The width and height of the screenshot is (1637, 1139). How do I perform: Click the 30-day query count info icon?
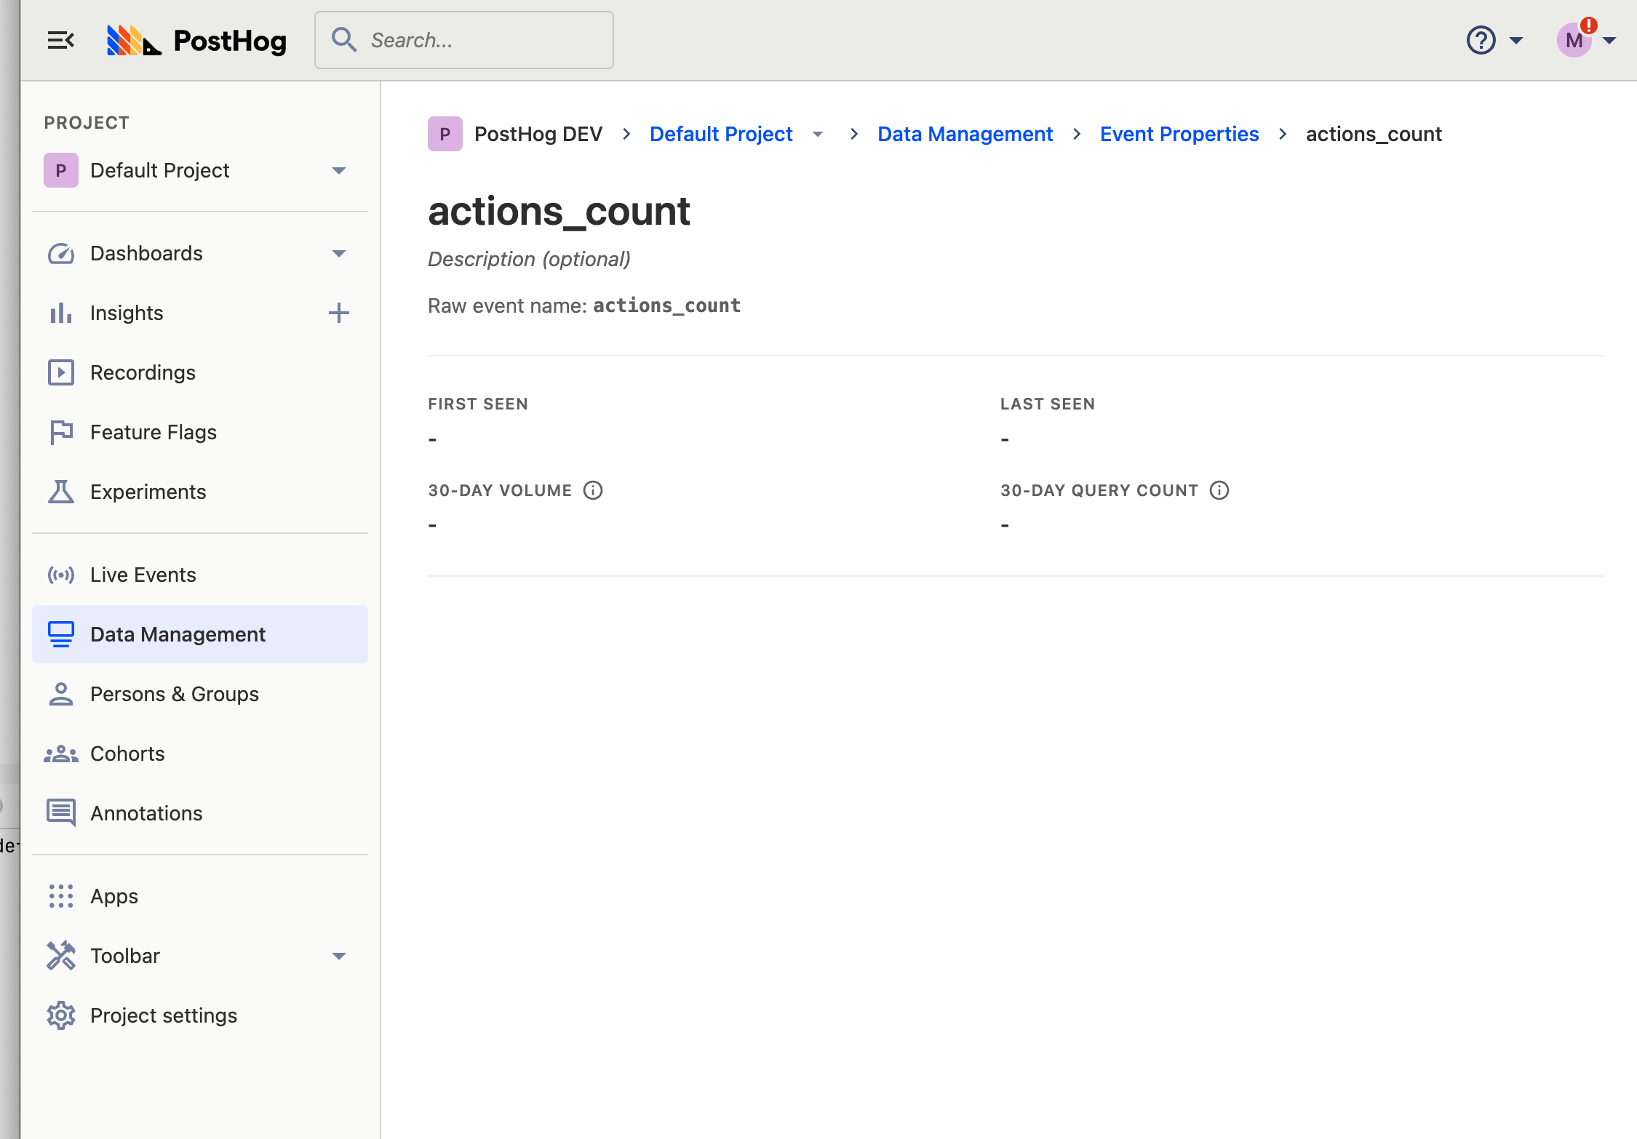click(x=1219, y=490)
